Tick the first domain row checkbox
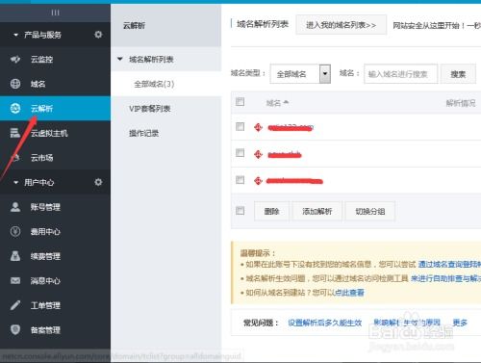The height and width of the screenshot is (363, 481). (240, 127)
